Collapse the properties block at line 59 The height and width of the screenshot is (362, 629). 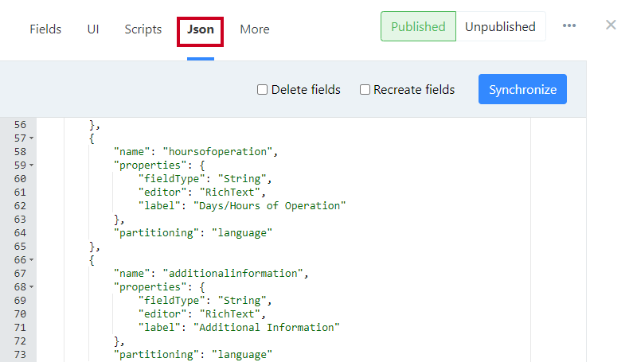click(x=31, y=165)
